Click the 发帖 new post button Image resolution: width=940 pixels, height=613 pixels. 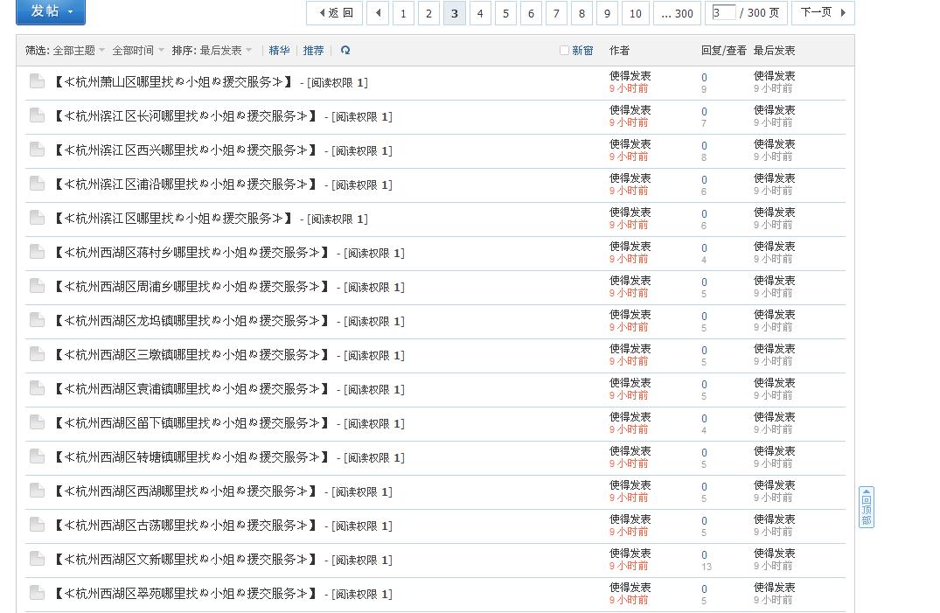(x=44, y=13)
